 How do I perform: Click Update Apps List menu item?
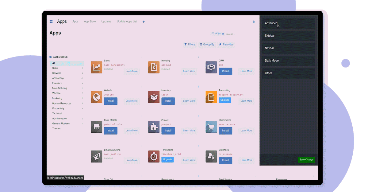click(x=127, y=22)
